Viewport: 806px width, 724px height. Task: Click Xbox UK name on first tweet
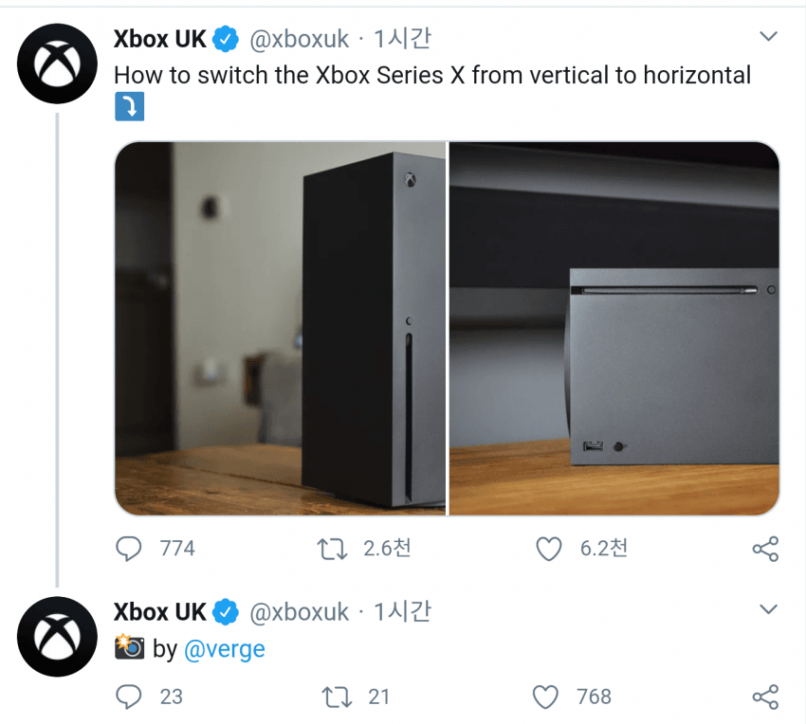point(159,39)
